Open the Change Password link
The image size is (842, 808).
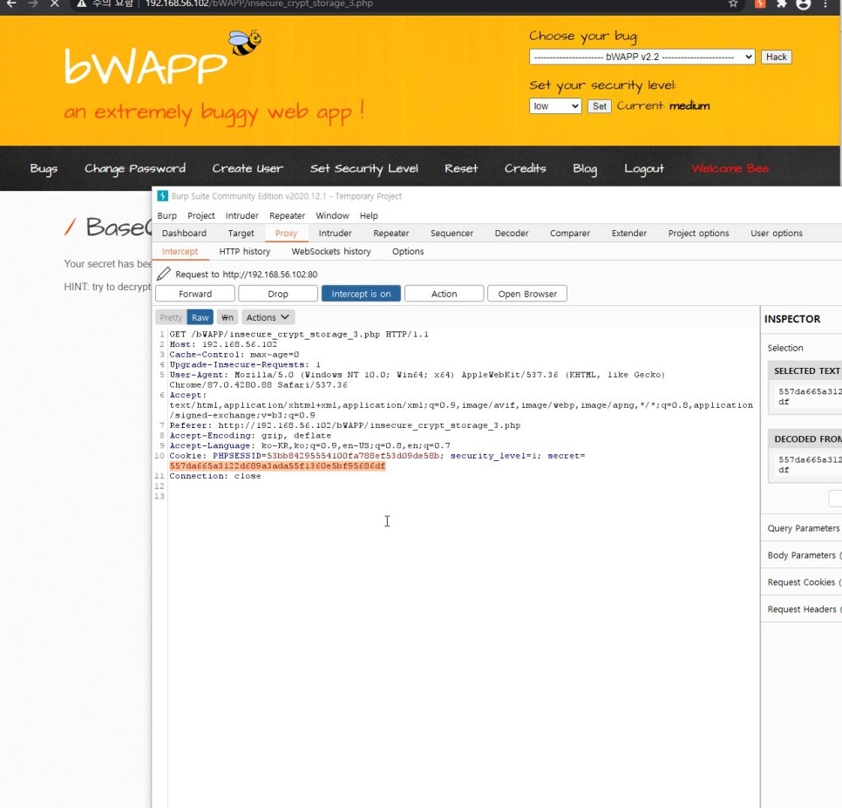[x=135, y=168]
